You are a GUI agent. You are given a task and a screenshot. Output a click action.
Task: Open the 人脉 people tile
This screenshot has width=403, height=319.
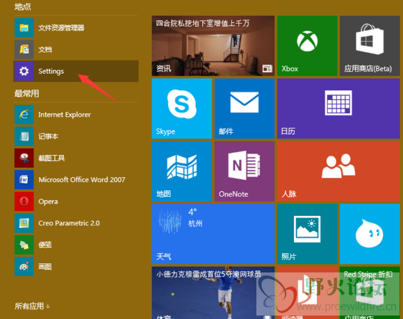tap(338, 171)
